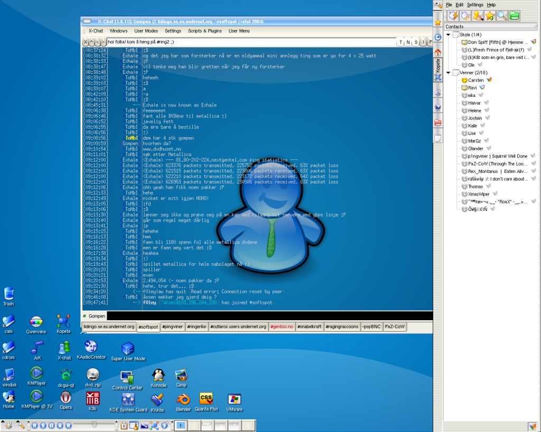Click the pause button on the panel player

51,426
